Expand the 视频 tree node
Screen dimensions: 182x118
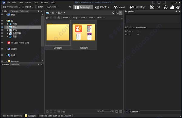click(8, 24)
